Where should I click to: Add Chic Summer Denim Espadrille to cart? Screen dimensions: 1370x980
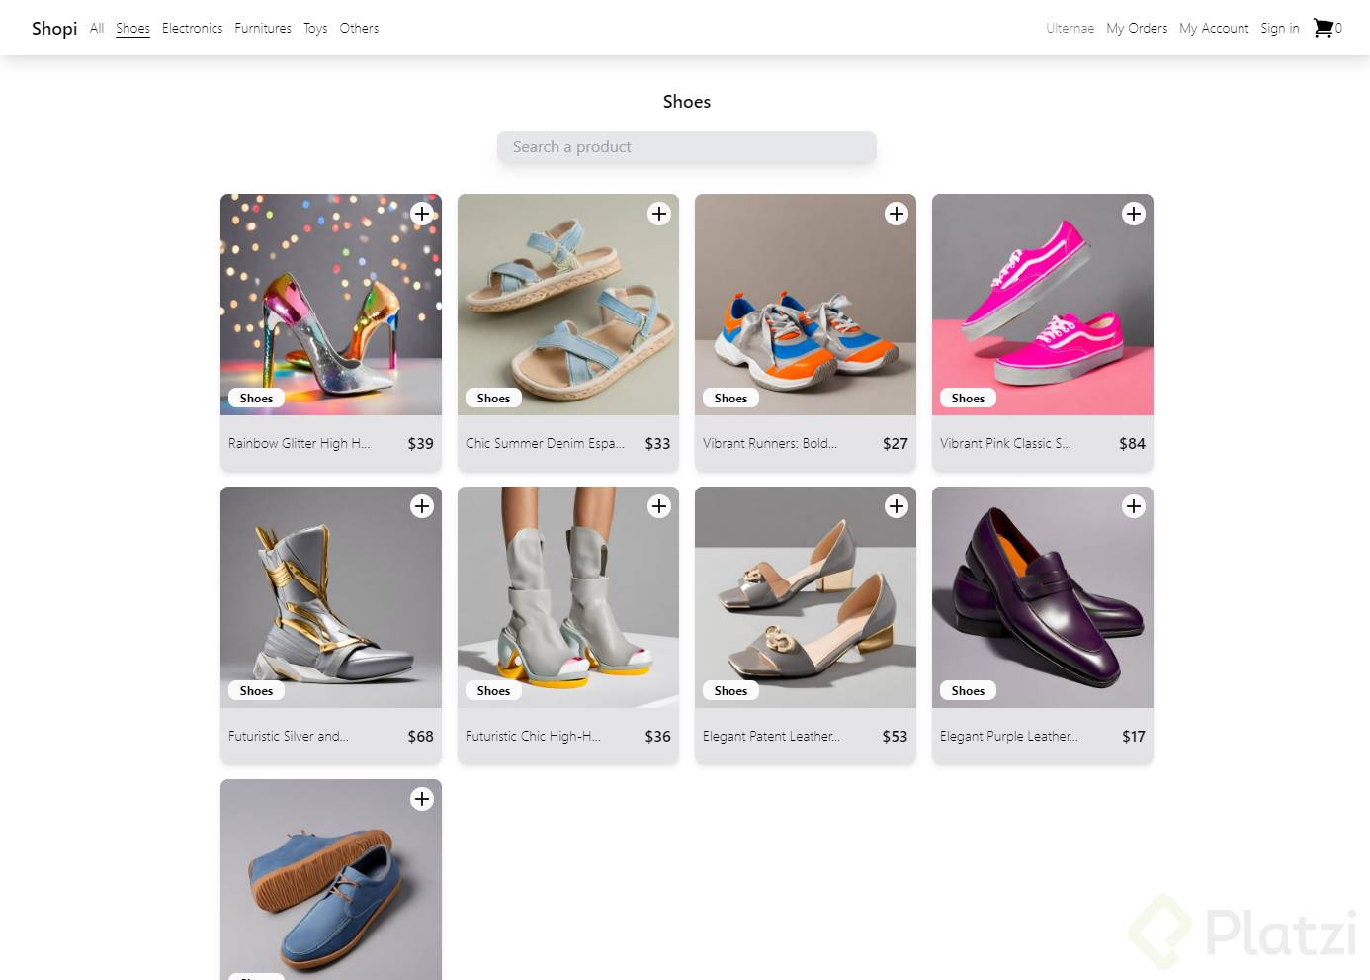click(659, 214)
